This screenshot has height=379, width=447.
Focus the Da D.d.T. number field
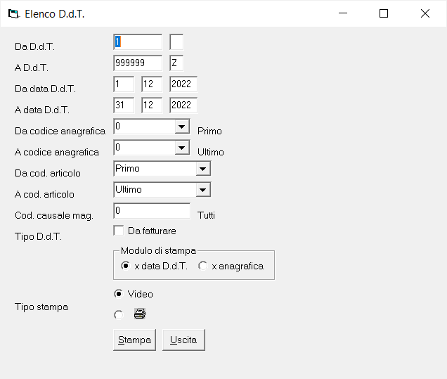138,42
